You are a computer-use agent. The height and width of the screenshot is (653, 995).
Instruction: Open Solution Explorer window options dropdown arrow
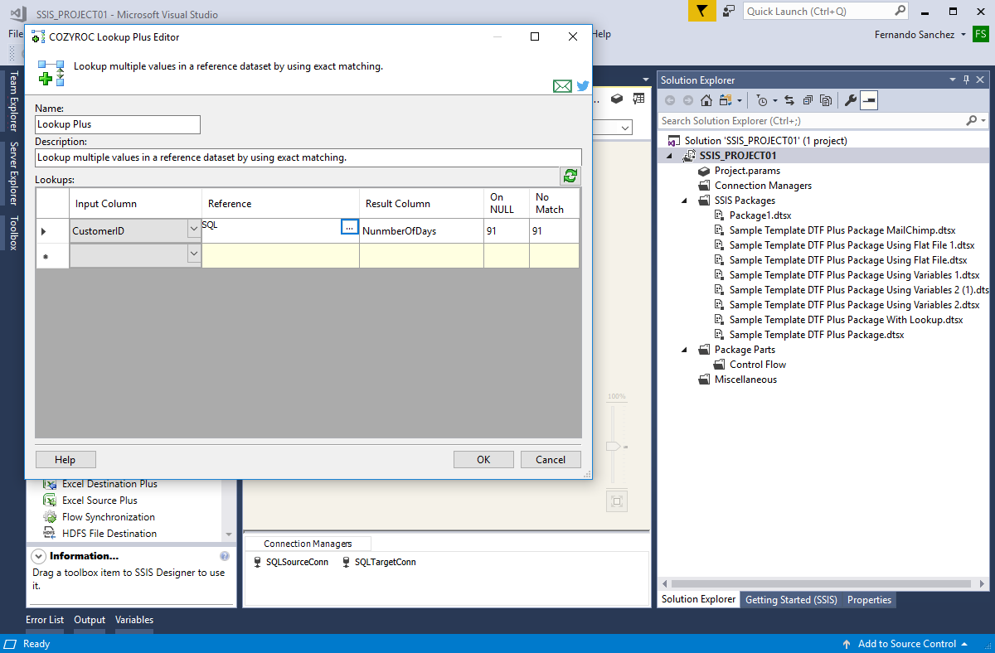pos(952,80)
